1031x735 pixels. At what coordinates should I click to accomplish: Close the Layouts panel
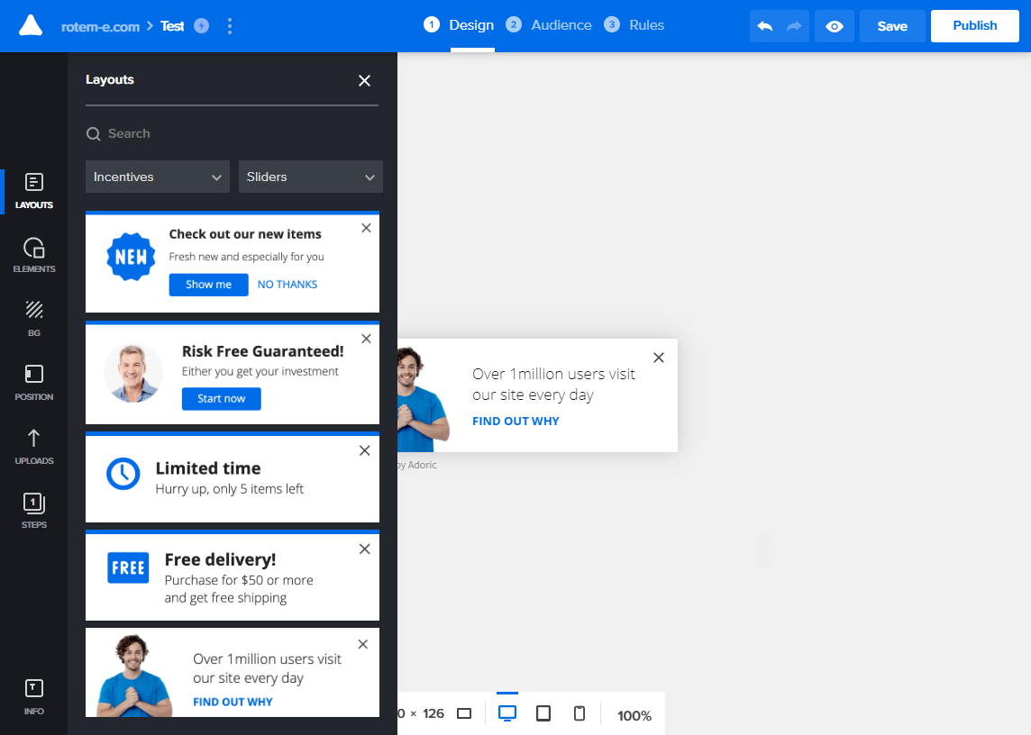[364, 80]
